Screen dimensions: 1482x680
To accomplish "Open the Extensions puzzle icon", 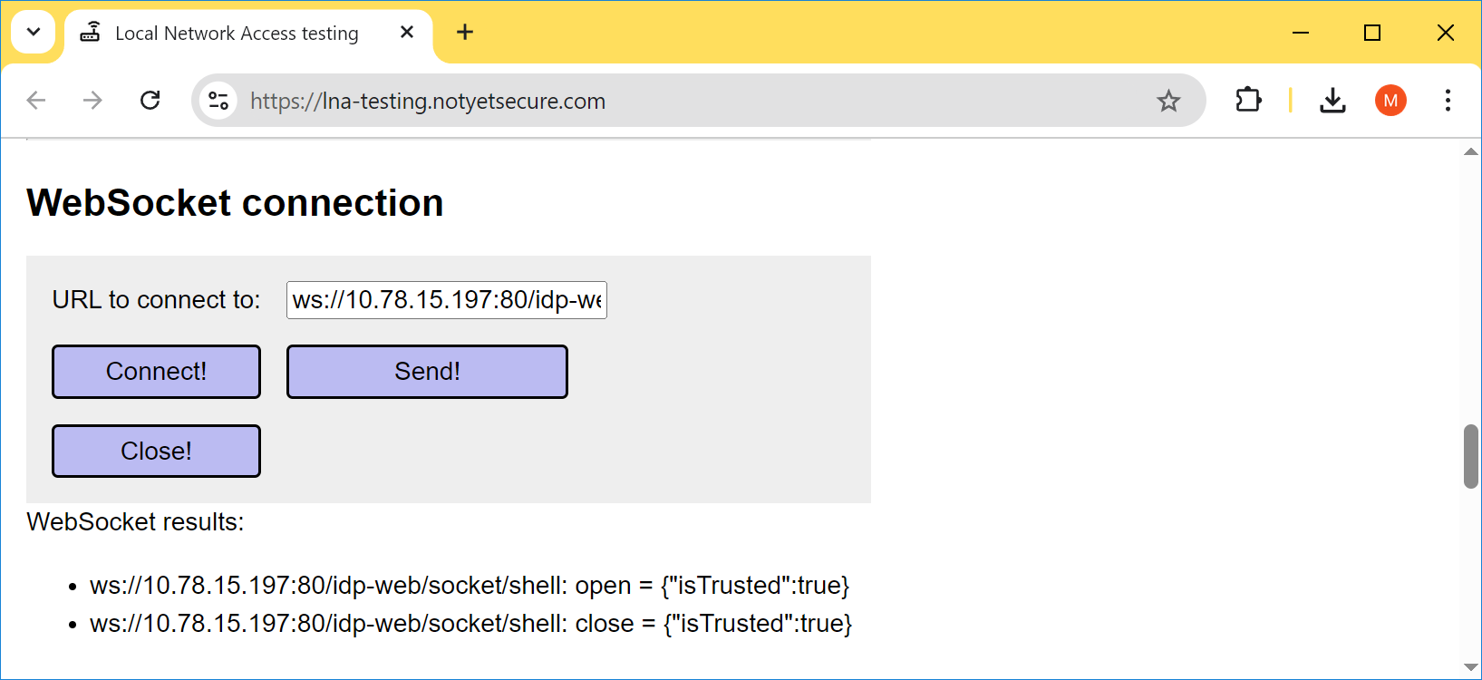I will click(x=1248, y=101).
